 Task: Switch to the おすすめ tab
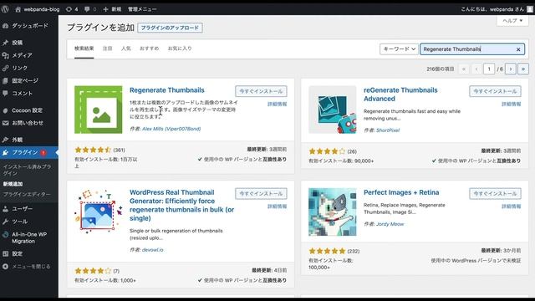149,48
